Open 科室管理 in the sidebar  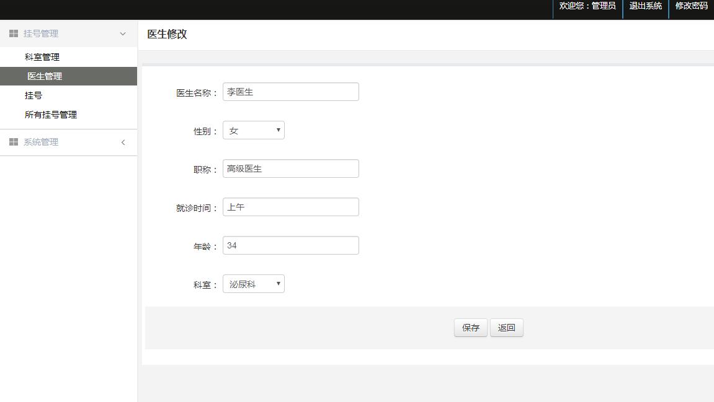42,58
